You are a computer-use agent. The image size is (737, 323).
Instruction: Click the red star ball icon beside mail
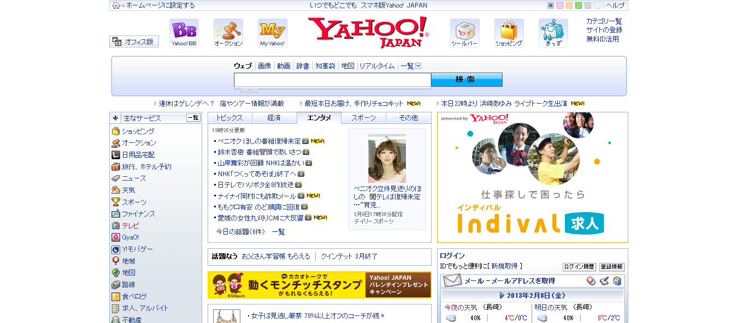pyautogui.click(x=591, y=281)
